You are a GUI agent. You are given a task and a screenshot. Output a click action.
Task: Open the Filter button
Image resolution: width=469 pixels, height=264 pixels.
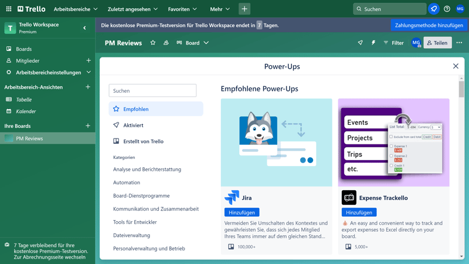tap(393, 43)
